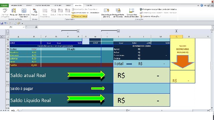Image resolution: width=214 pixels, height=120 pixels.
Task: Customize Quick Access Toolbar dropdown arrow
Action: (22, 23)
